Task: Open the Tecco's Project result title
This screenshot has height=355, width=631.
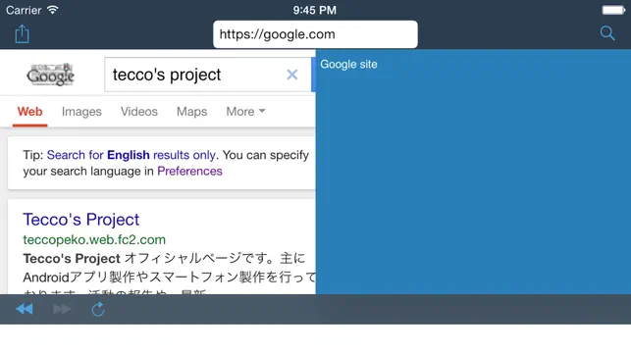Action: point(80,220)
